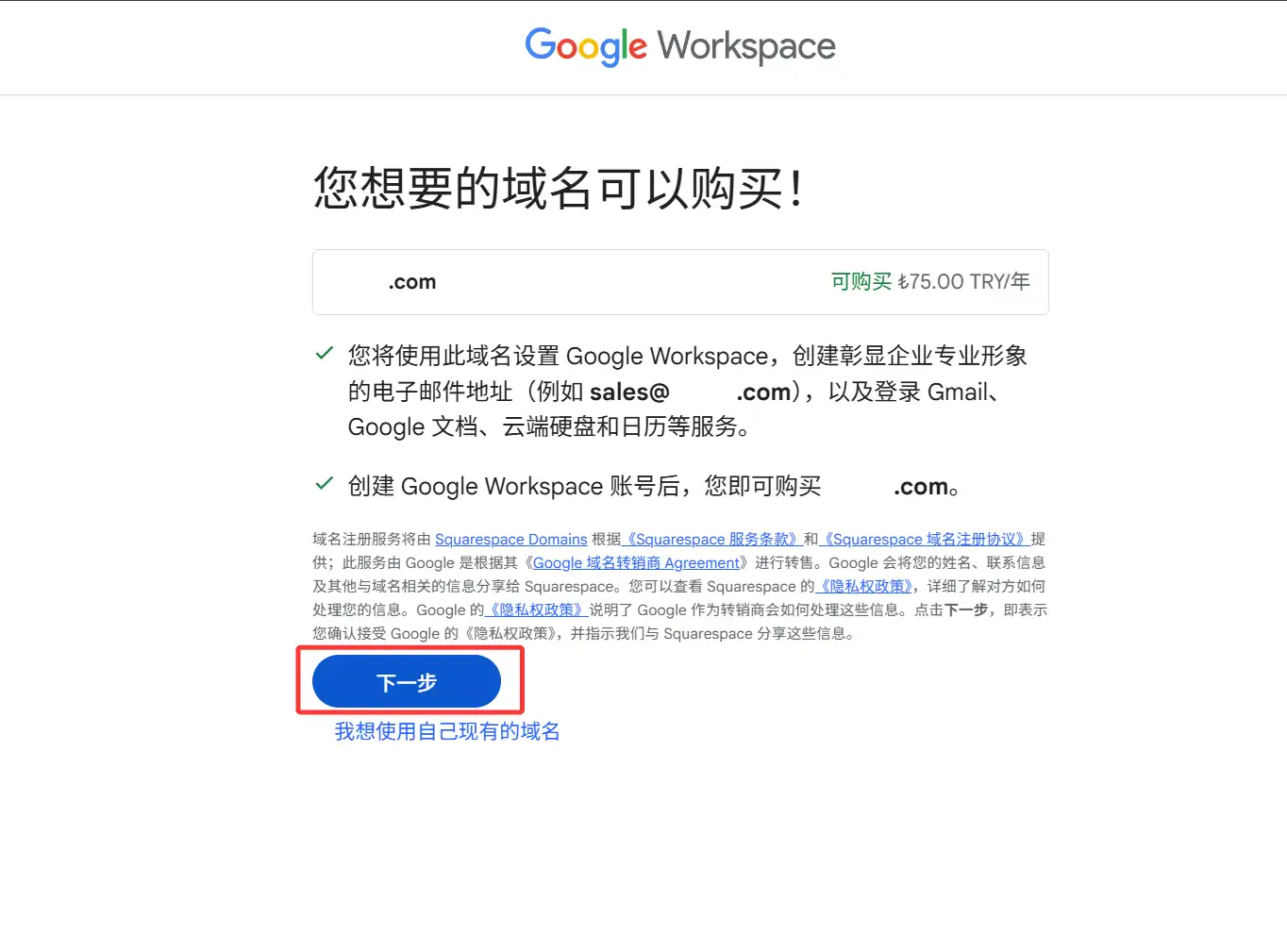Click the checkmark beside the account creation text
The image size is (1287, 935).
pyautogui.click(x=324, y=484)
